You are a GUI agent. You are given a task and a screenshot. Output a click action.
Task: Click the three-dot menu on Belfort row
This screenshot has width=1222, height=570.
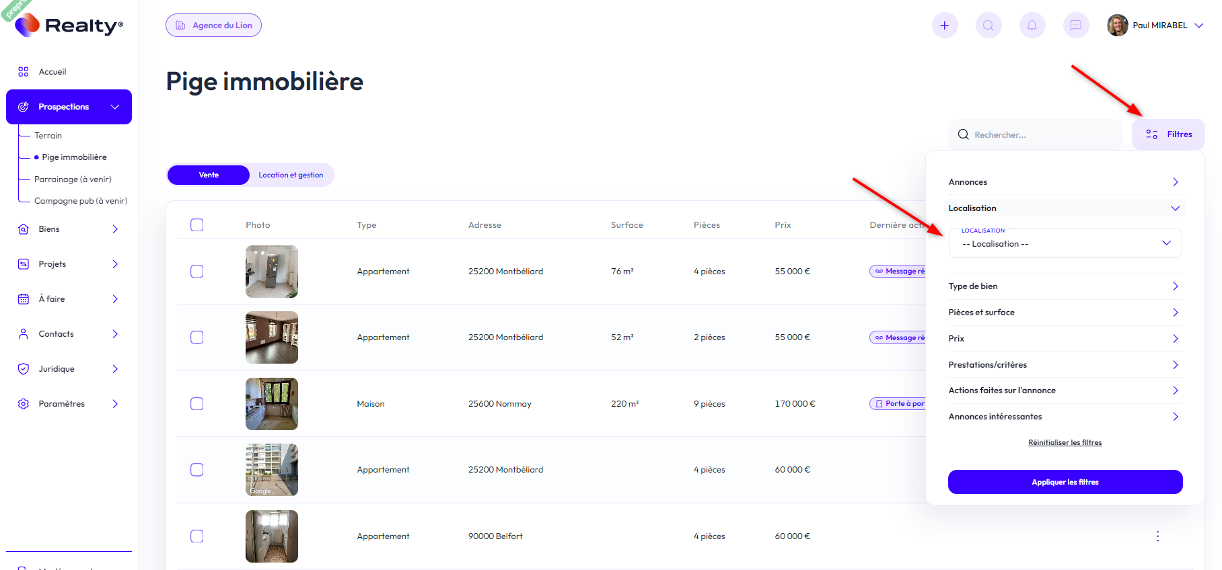pyautogui.click(x=1157, y=536)
